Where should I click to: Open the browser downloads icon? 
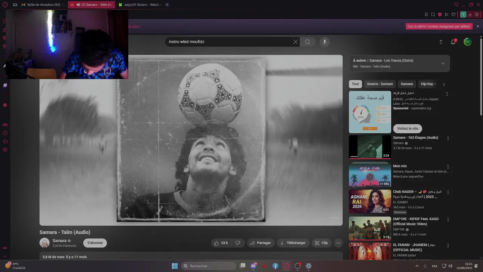click(x=470, y=14)
